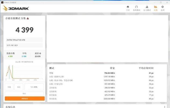170x108 pixels.
Task: Click the 80 µs access time value
Action: point(151,99)
